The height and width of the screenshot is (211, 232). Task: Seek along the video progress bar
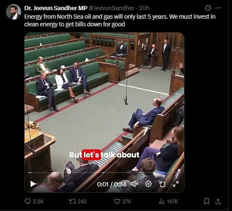pyautogui.click(x=104, y=173)
